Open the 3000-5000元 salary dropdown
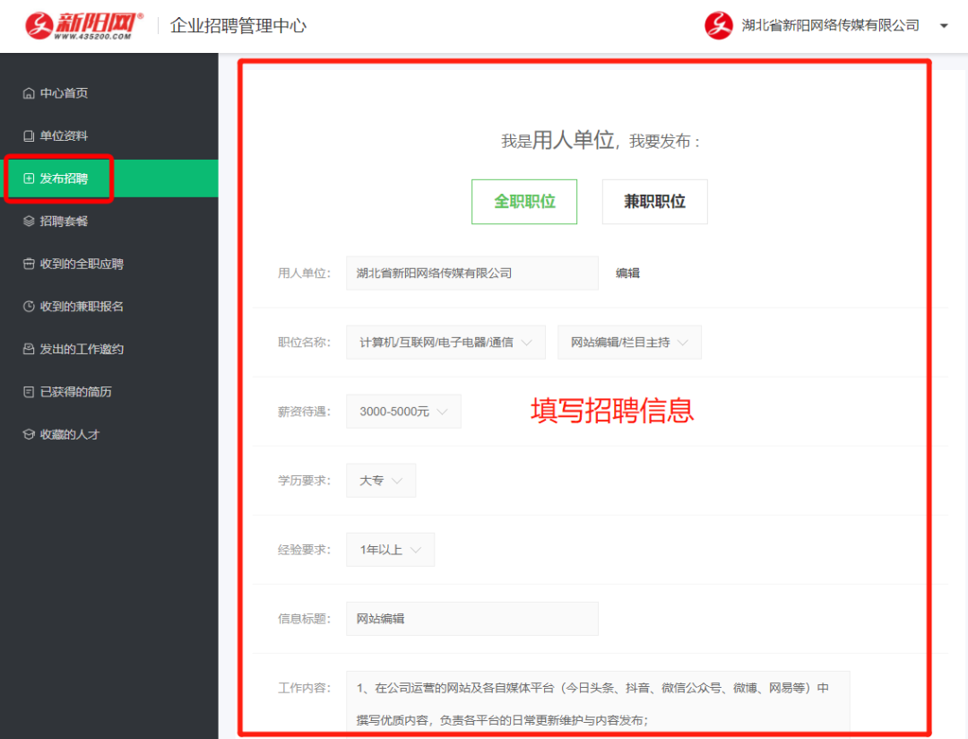This screenshot has height=739, width=968. [x=403, y=412]
